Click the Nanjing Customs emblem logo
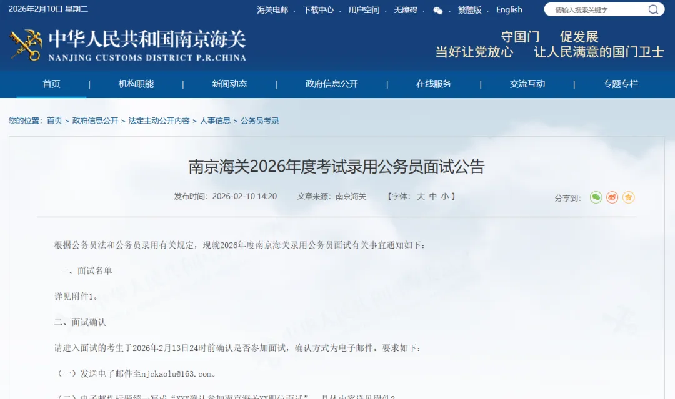 pos(26,45)
